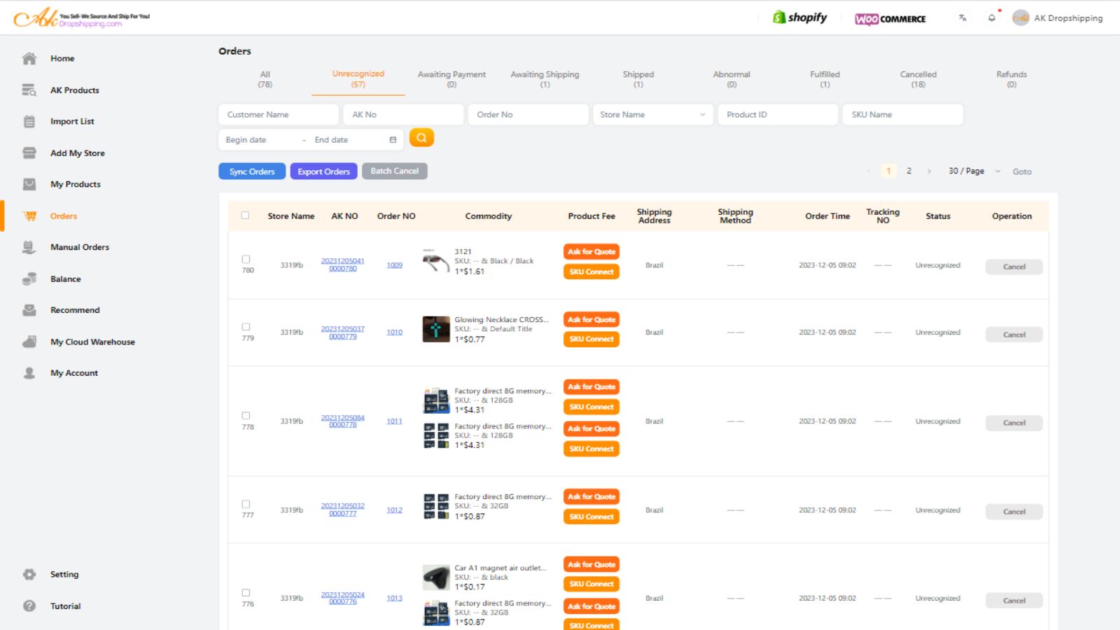Open the notifications bell
Image resolution: width=1120 pixels, height=630 pixels.
click(x=992, y=18)
